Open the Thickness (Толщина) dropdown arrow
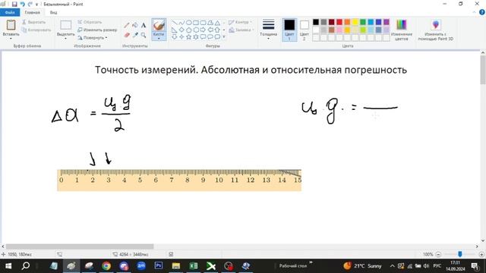This screenshot has width=486, height=273. (268, 39)
